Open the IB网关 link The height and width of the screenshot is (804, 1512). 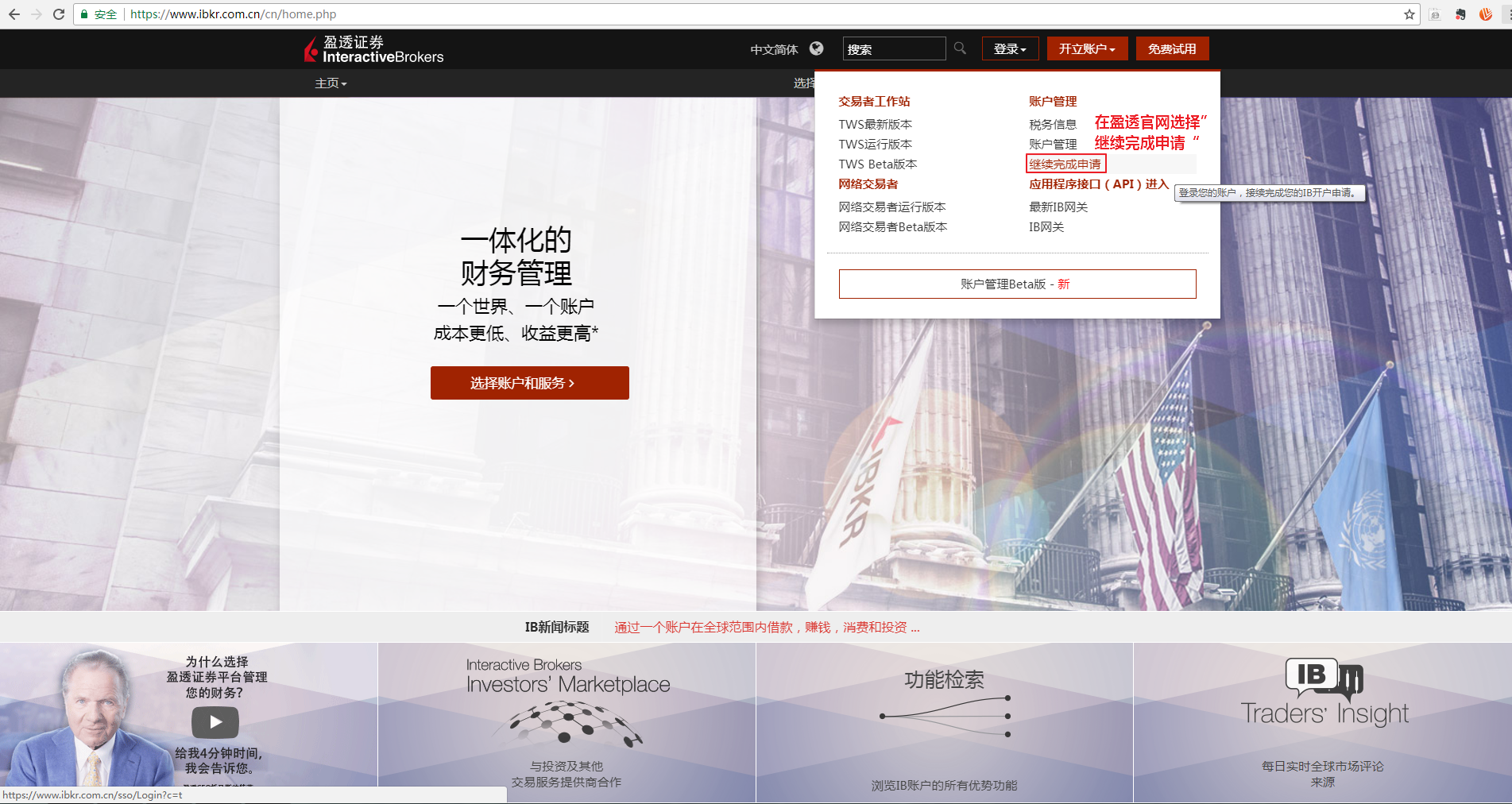1046,226
